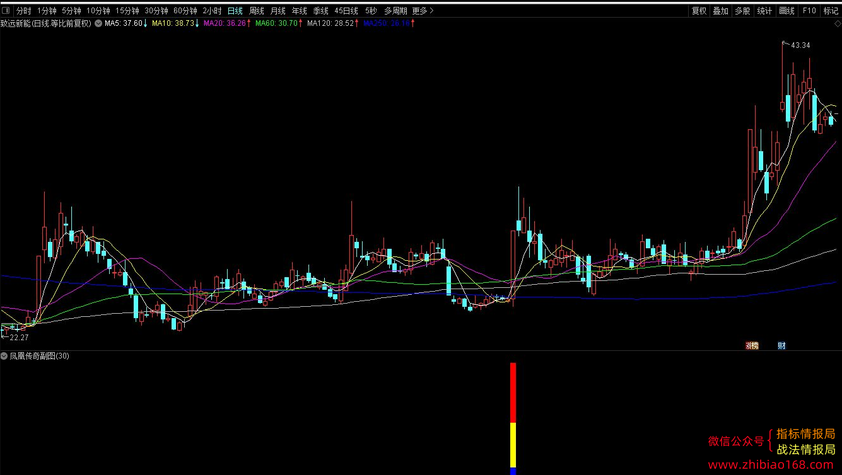Viewport: 842px width, 475px height.
Task: Click the 多股 multi-stock button
Action: pos(742,11)
